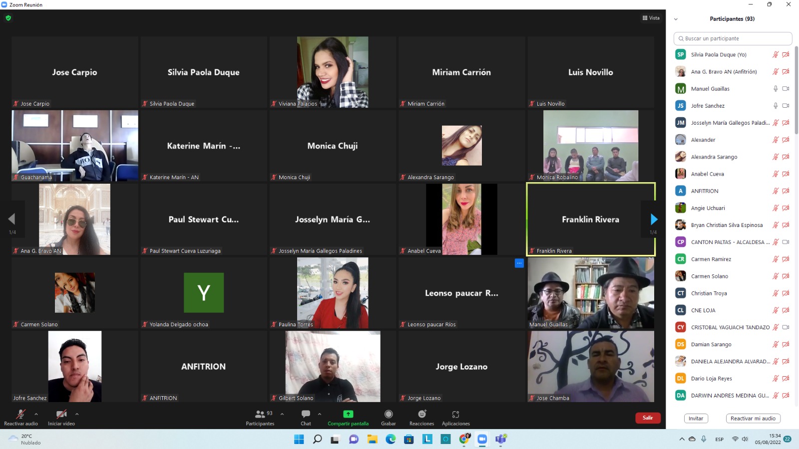This screenshot has width=799, height=449.
Task: Toggle Iniciar video camera button
Action: [x=61, y=414]
